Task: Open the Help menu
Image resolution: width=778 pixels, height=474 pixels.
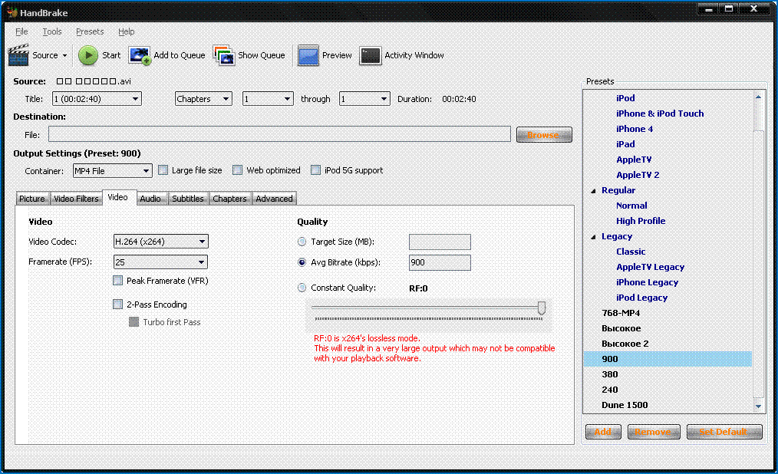Action: 126,31
